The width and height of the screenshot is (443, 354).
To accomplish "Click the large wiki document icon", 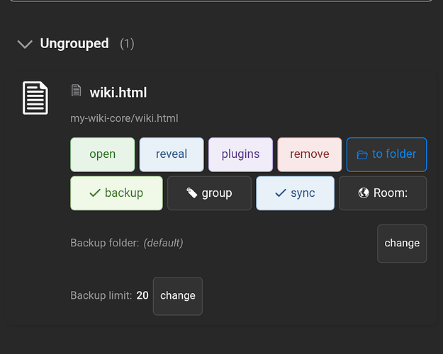I will coord(35,98).
